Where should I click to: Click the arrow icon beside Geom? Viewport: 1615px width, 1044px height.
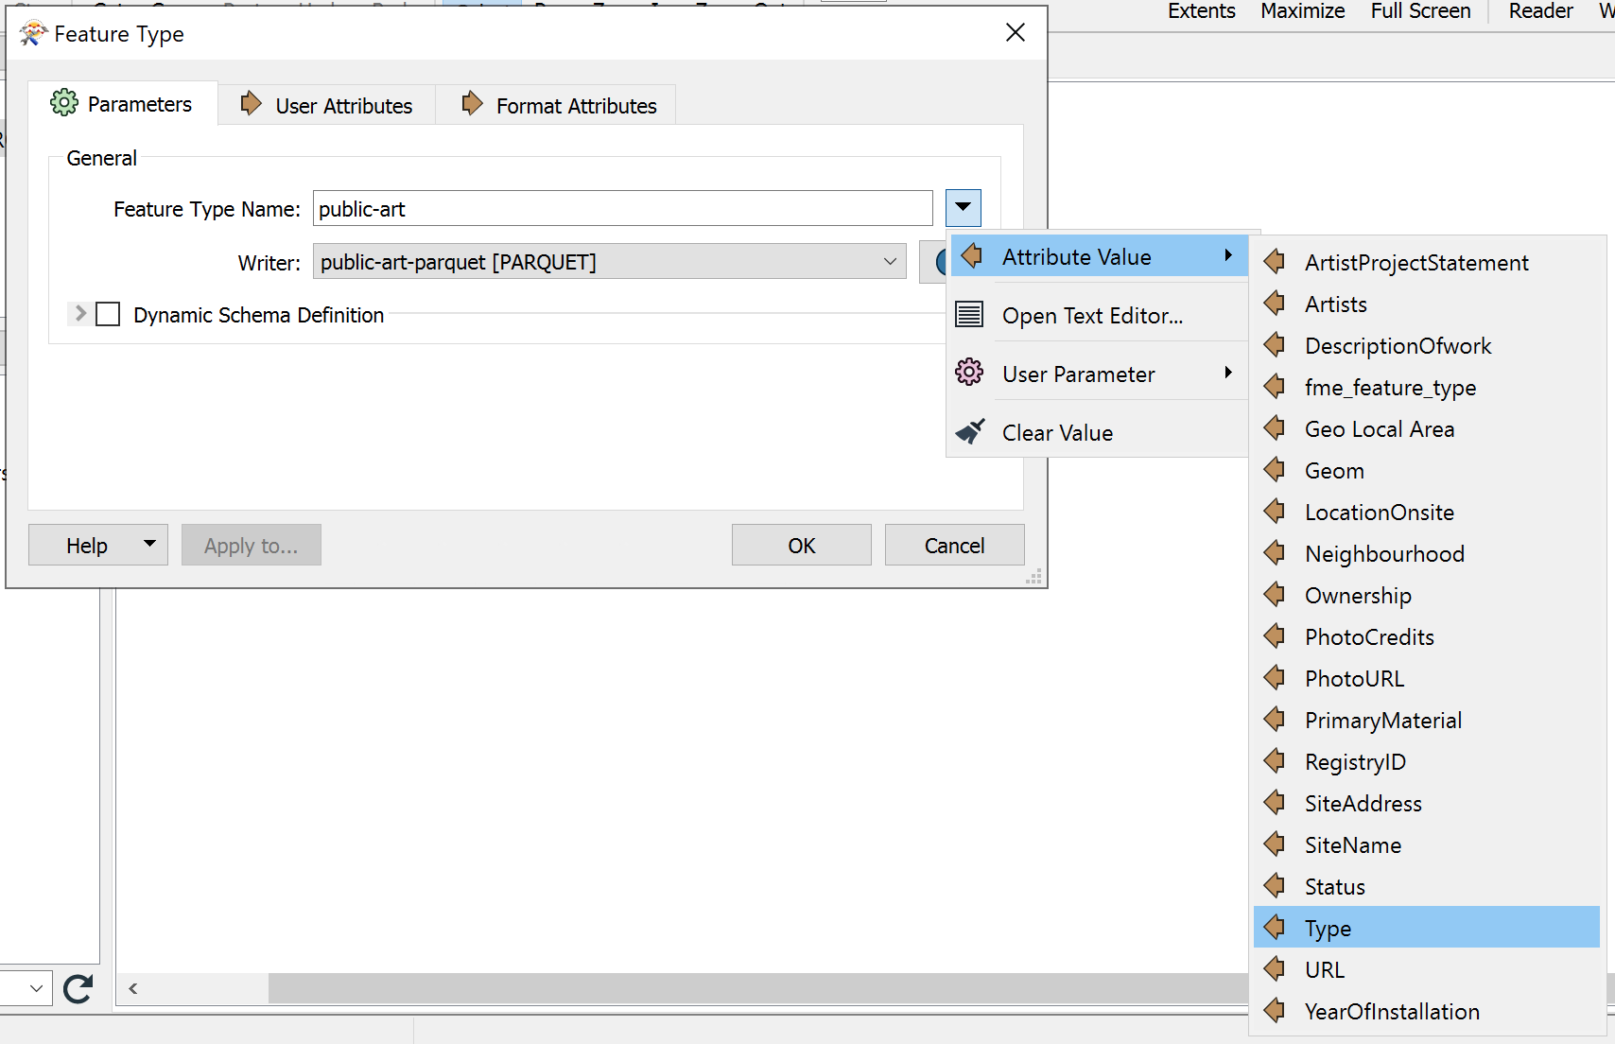point(1275,469)
